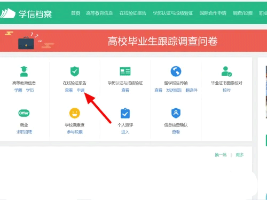
Task: Click 申请 under 在线验证报告
Action: tap(81, 90)
